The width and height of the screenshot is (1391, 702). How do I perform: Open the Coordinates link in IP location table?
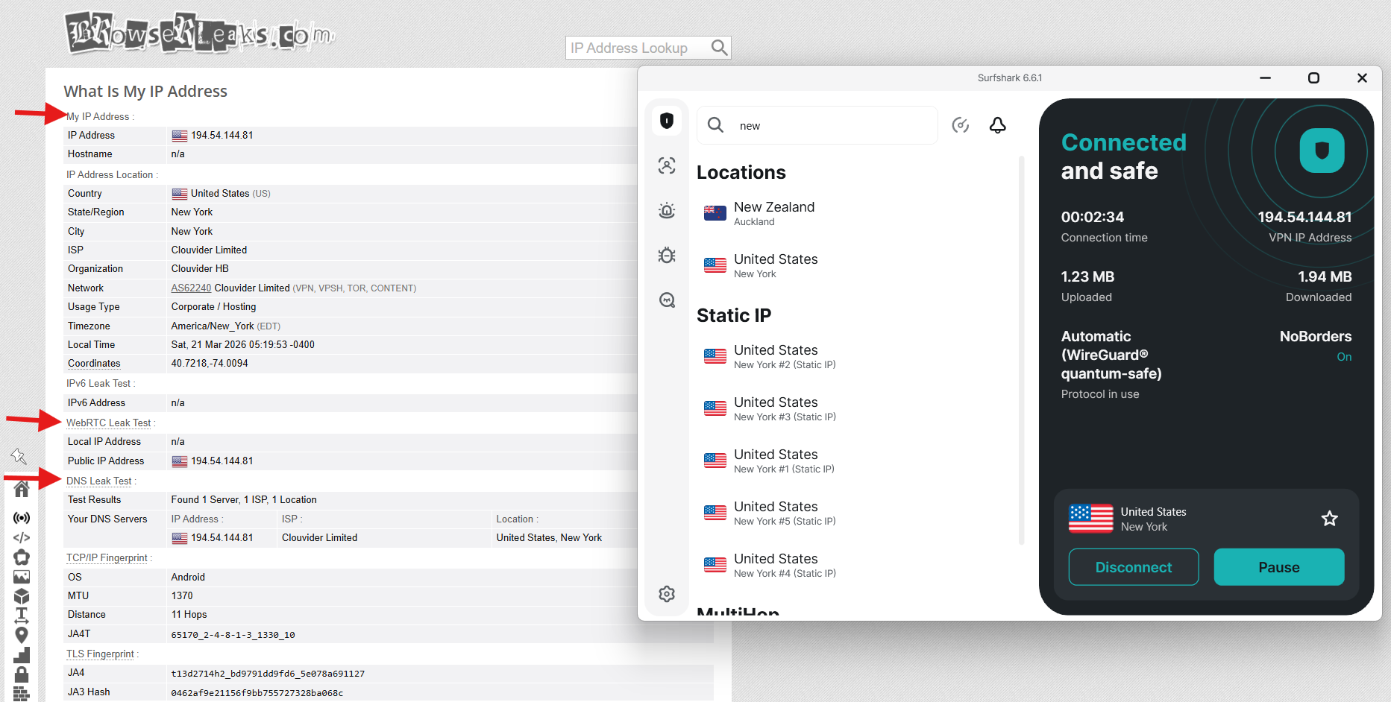coord(94,363)
